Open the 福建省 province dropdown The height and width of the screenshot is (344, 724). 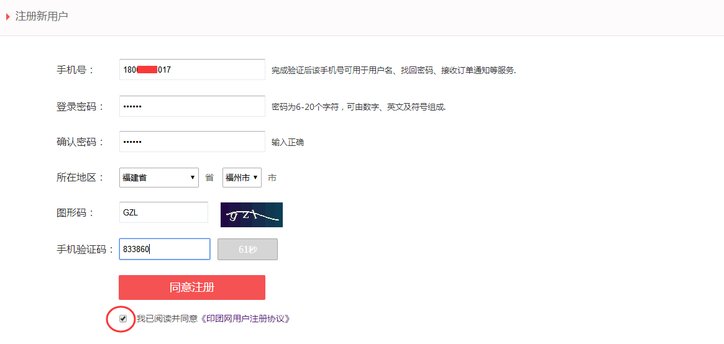[158, 178]
